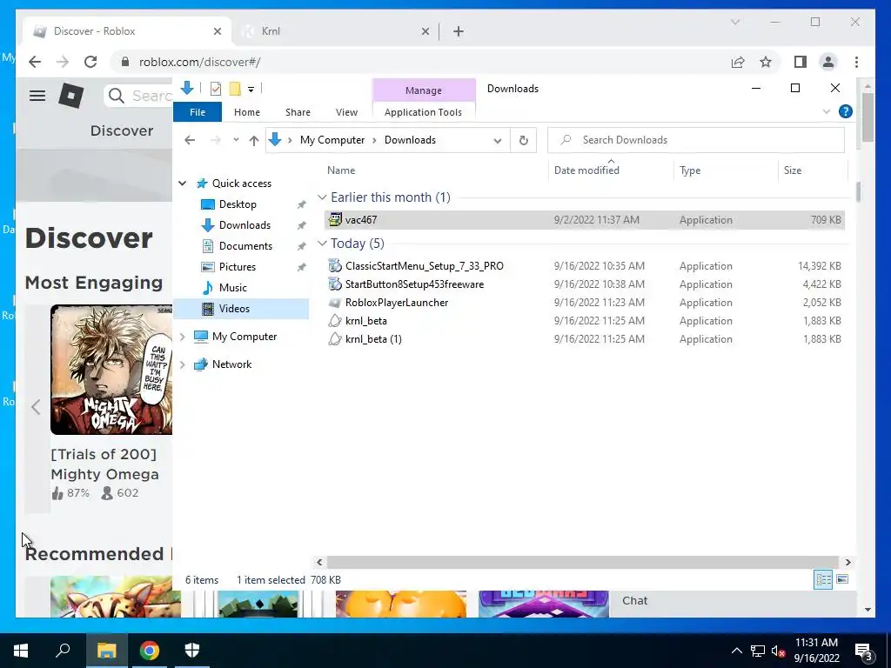Expand My Computer tree node
Viewport: 891px width, 668px height.
pyautogui.click(x=183, y=337)
